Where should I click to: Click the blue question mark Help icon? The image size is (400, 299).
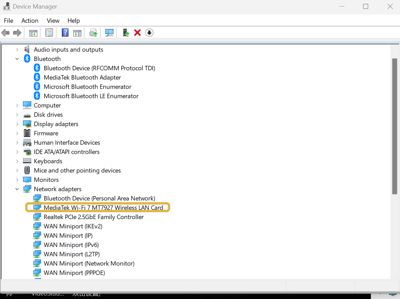[x=65, y=33]
